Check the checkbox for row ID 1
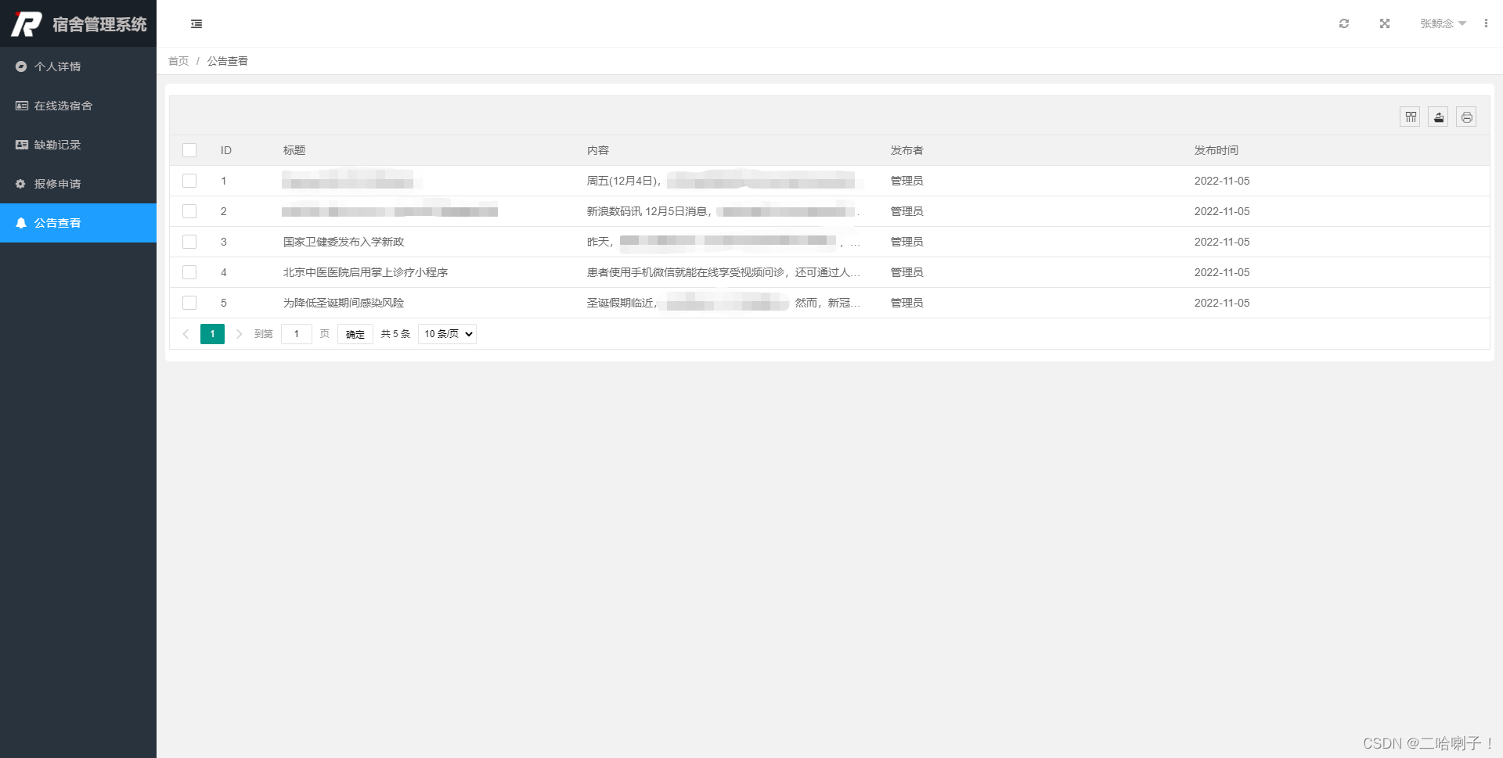The height and width of the screenshot is (758, 1503). (x=189, y=181)
